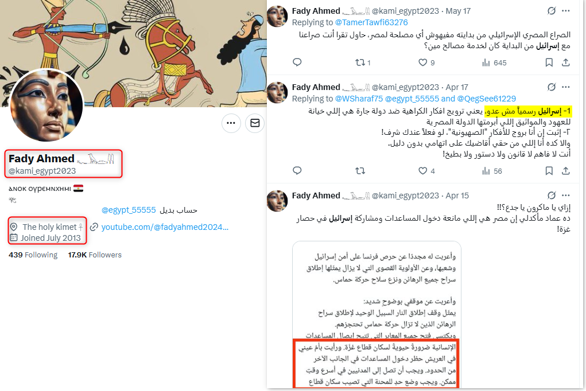The height and width of the screenshot is (391, 586).
Task: Reply to the May 17 tweet
Action: tap(297, 62)
